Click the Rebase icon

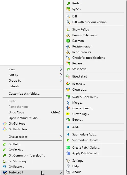68,63
